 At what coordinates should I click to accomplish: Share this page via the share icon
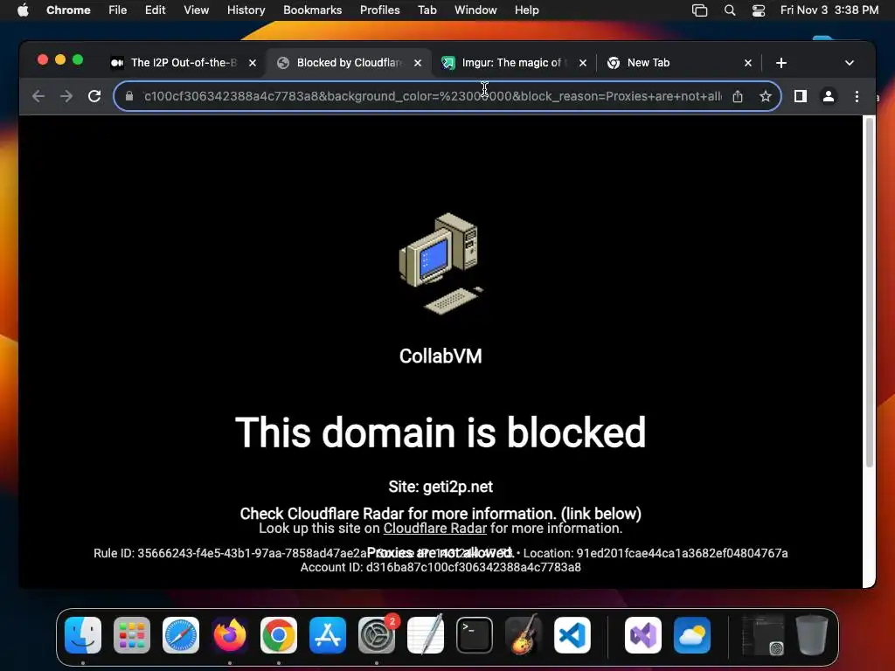[x=738, y=96]
